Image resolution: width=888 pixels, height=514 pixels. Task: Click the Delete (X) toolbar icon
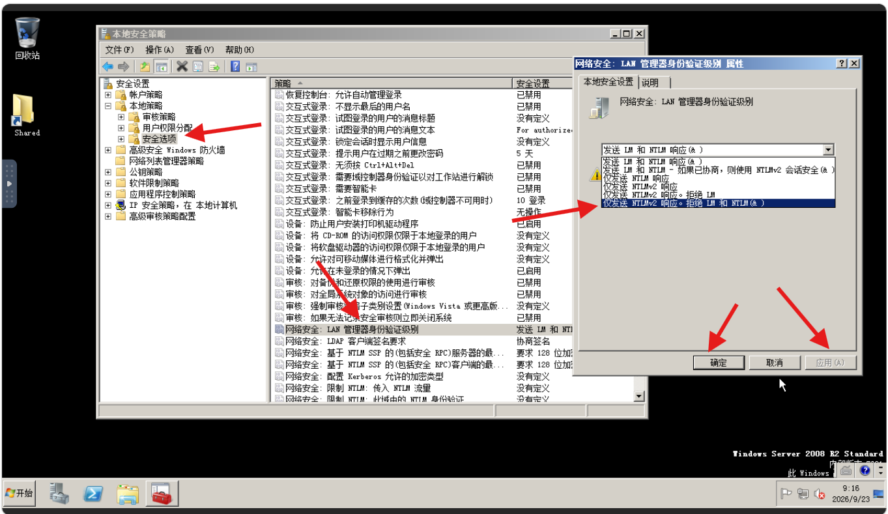coord(182,66)
